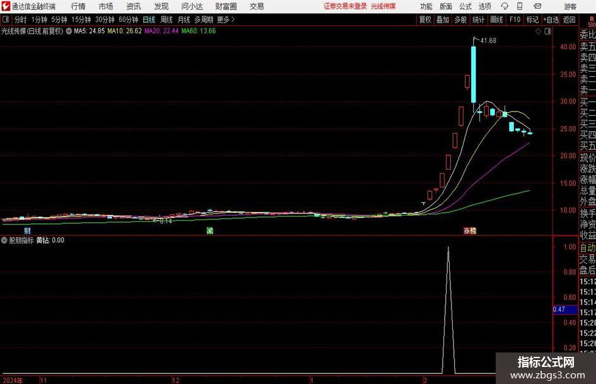
Task: Switch to the 分时 period tab
Action: click(x=21, y=20)
